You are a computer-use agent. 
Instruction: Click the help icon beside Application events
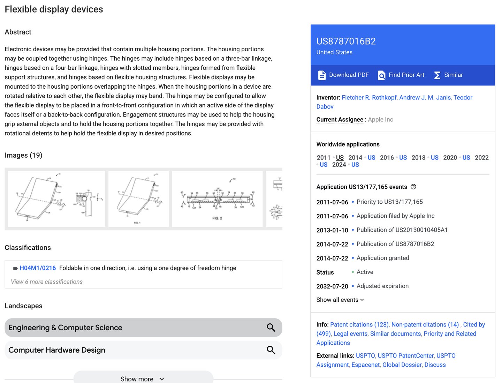(413, 187)
